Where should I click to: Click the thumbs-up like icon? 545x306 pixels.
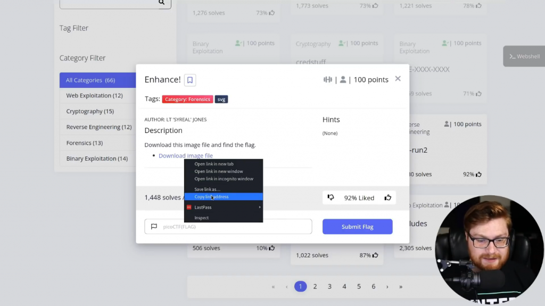[387, 197]
